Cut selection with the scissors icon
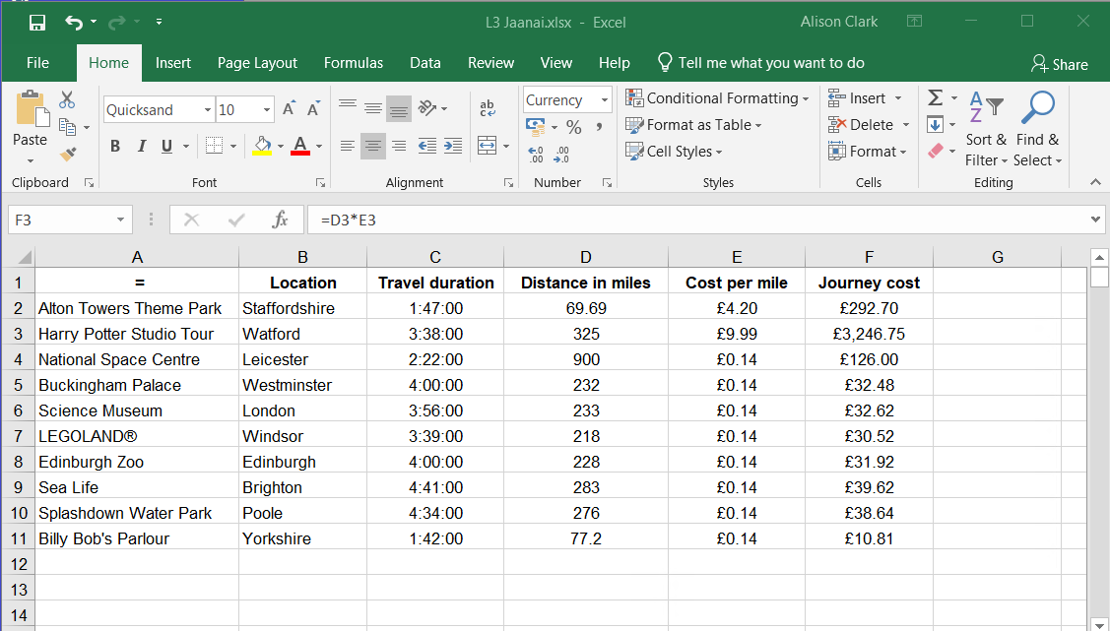Screen dimensions: 1110x631 (x=67, y=99)
